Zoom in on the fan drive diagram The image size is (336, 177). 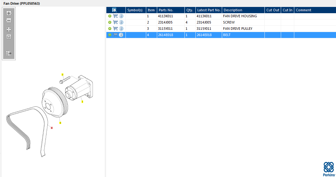tap(9, 13)
